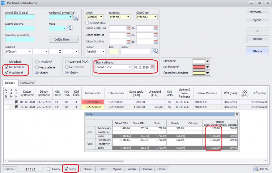272x173 pixels.
Task: Tick the Aj okruh (z)ID checkbox
Action: 87,23
